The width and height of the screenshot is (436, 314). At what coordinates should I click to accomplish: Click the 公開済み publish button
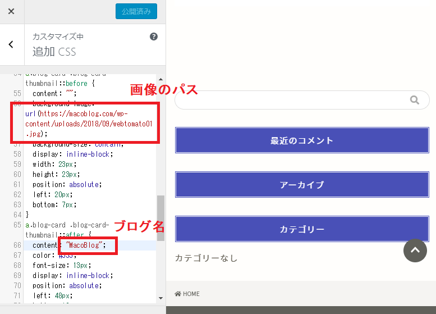136,11
